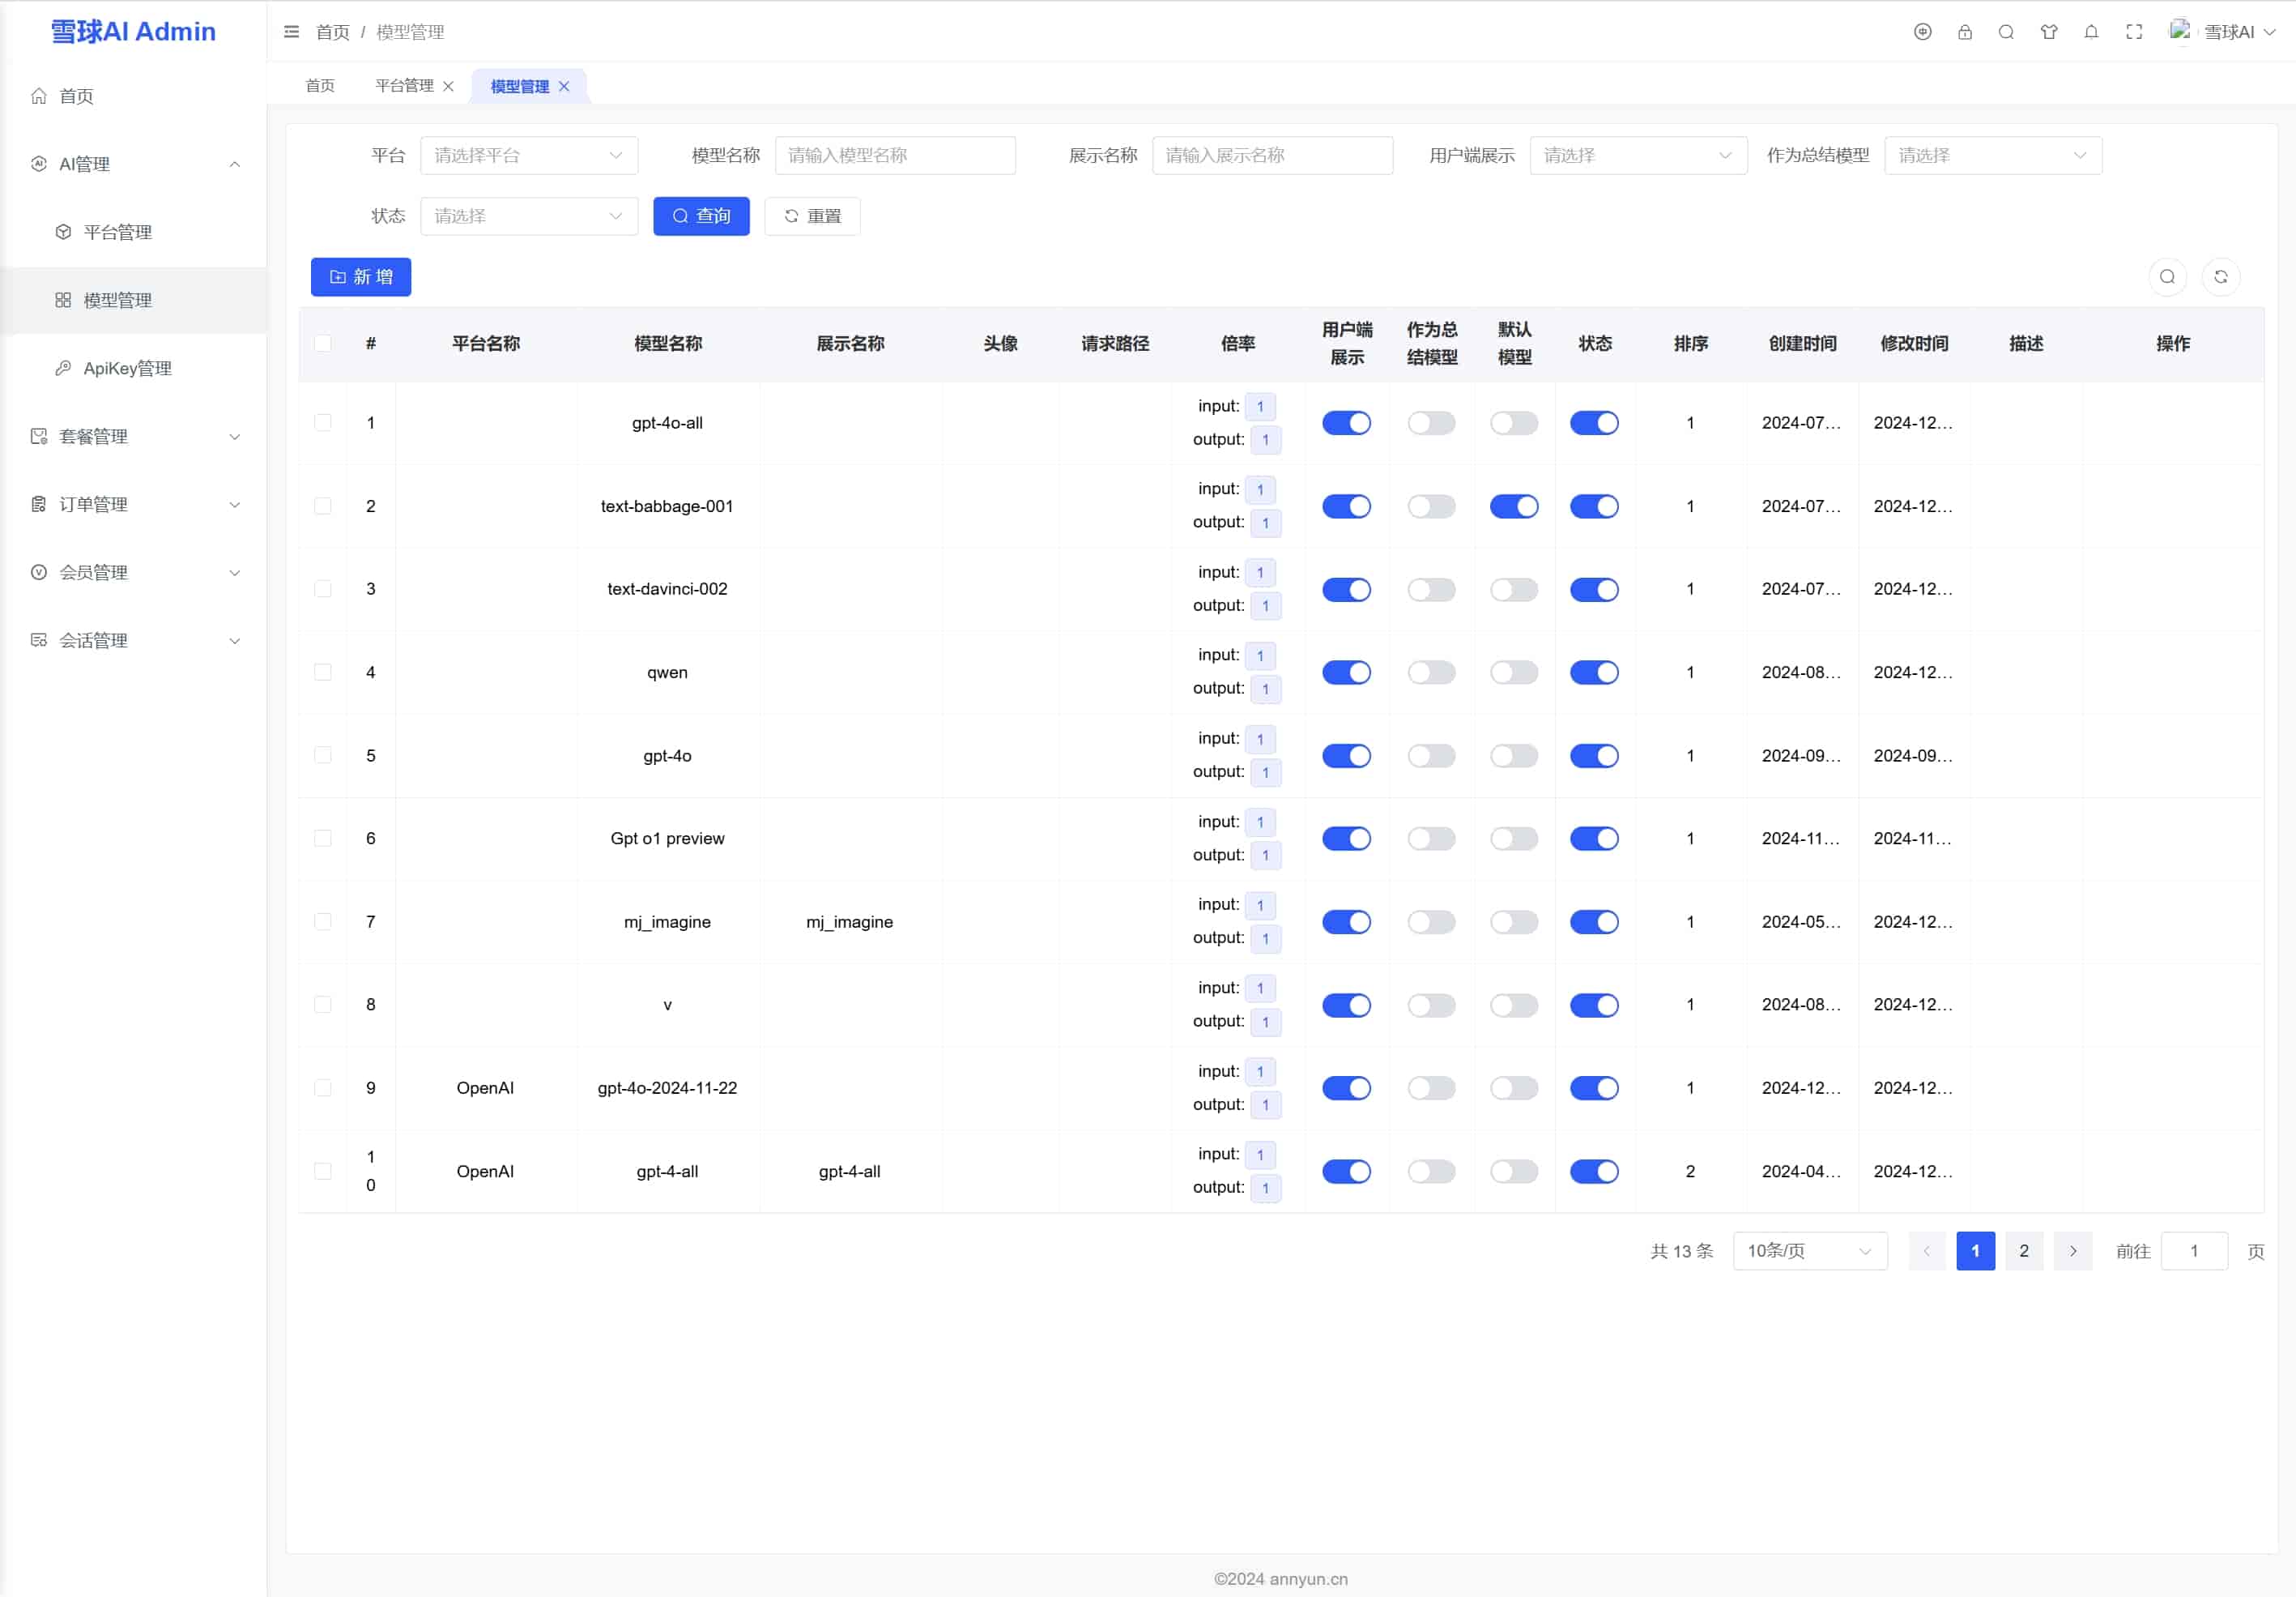The width and height of the screenshot is (2296, 1597).
Task: Click the lock screen icon
Action: click(1965, 32)
